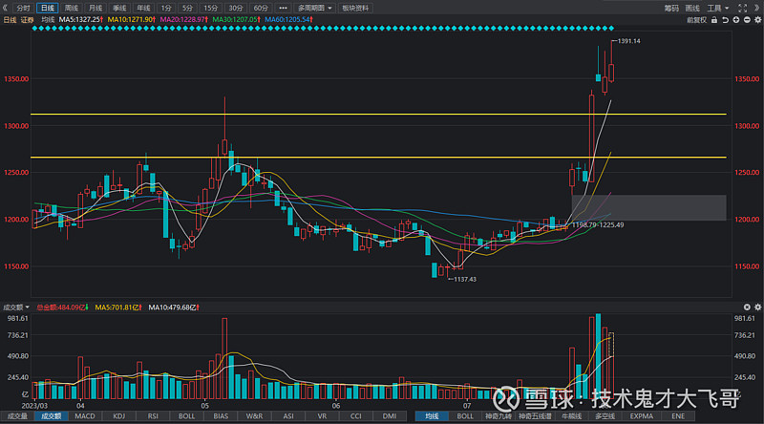Click MA60:1205.54 value label
Viewport: 764px width, 424px height.
(x=289, y=19)
